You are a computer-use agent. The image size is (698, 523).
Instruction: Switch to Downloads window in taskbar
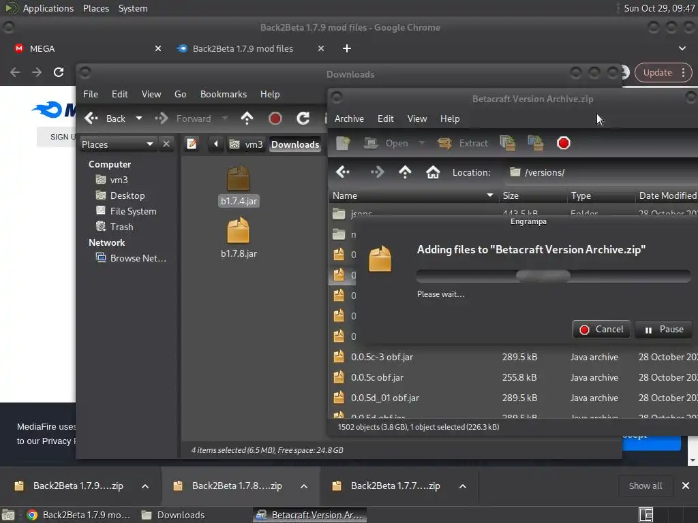172,515
